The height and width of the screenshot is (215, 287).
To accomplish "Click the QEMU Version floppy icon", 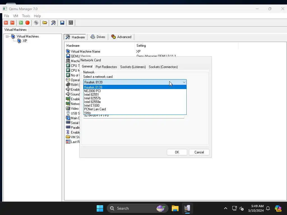I will point(68,56).
